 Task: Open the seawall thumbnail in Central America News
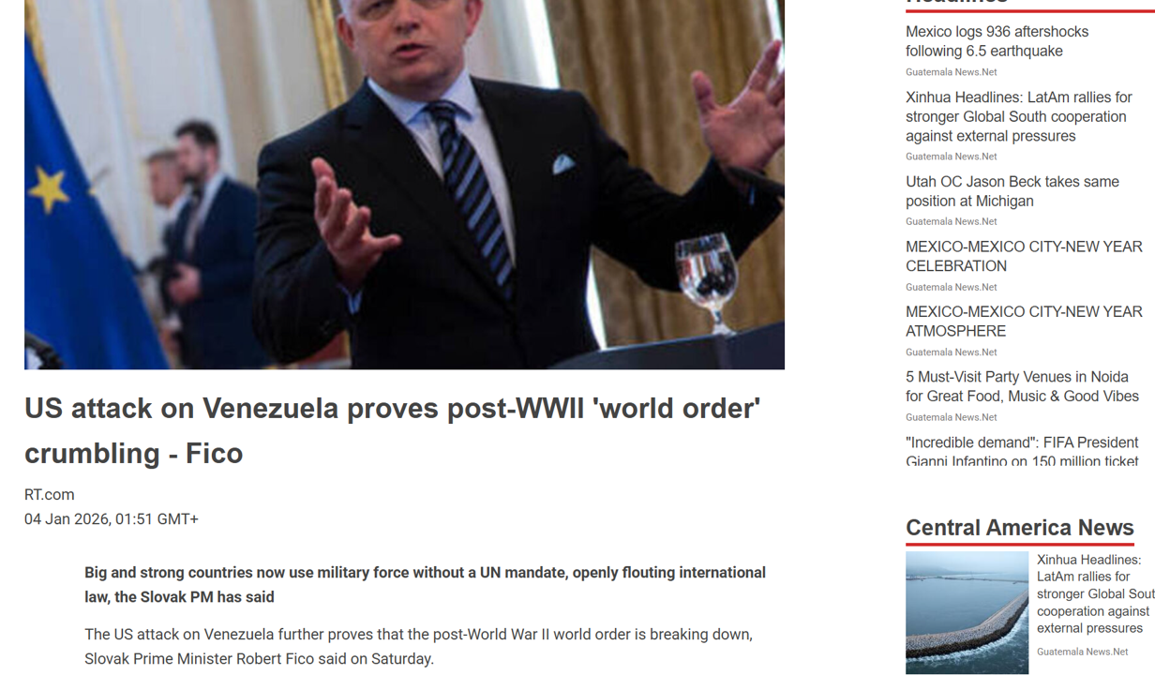967,612
